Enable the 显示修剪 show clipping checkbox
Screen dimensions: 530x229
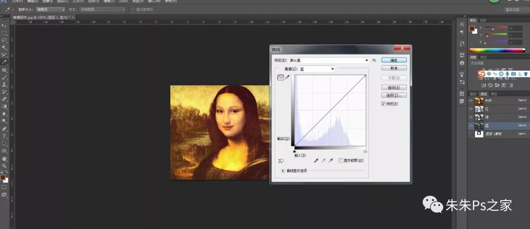coord(341,160)
